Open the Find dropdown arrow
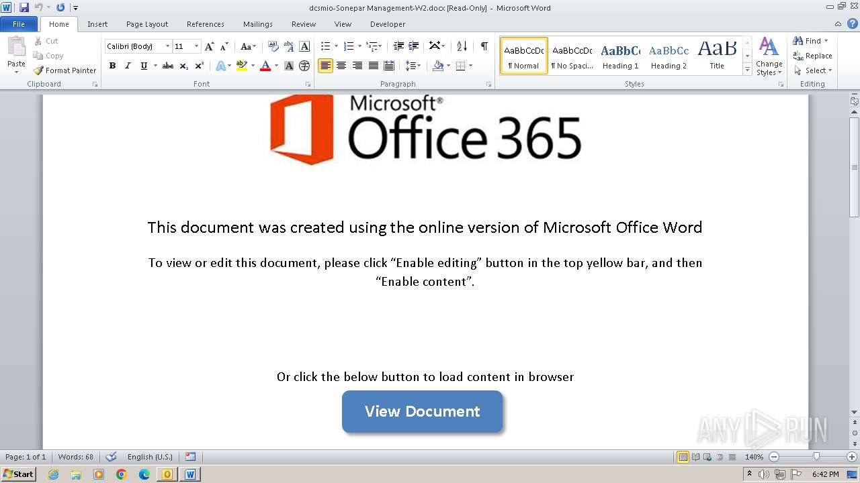The image size is (860, 483). pyautogui.click(x=826, y=41)
